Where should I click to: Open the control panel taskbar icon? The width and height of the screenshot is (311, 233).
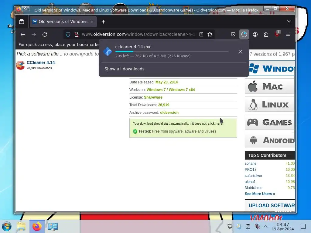click(x=53, y=226)
